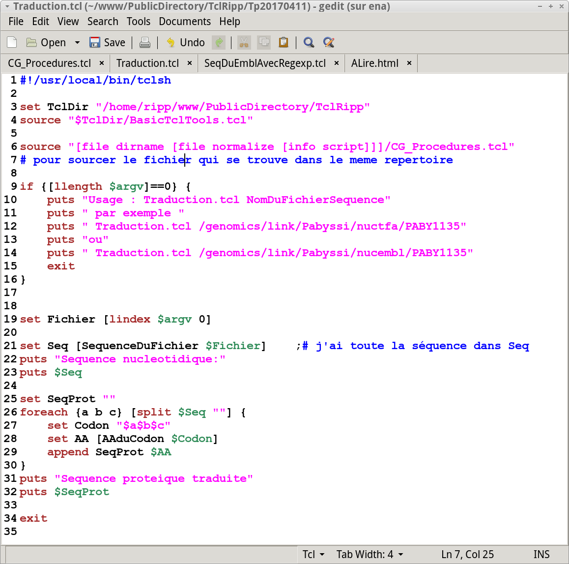Viewport: 569px width, 564px height.
Task: Open the Search menu
Action: click(x=103, y=22)
